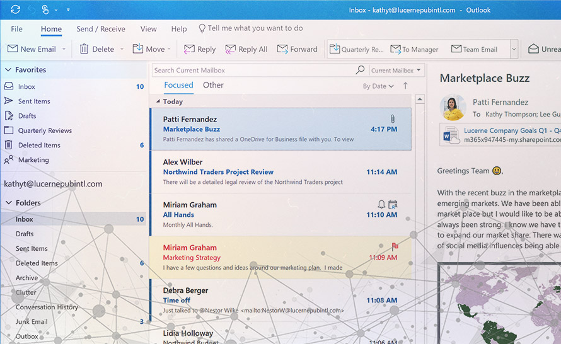
Task: Click attachment paperclip icon on Marketplace Buzz
Action: (x=393, y=118)
